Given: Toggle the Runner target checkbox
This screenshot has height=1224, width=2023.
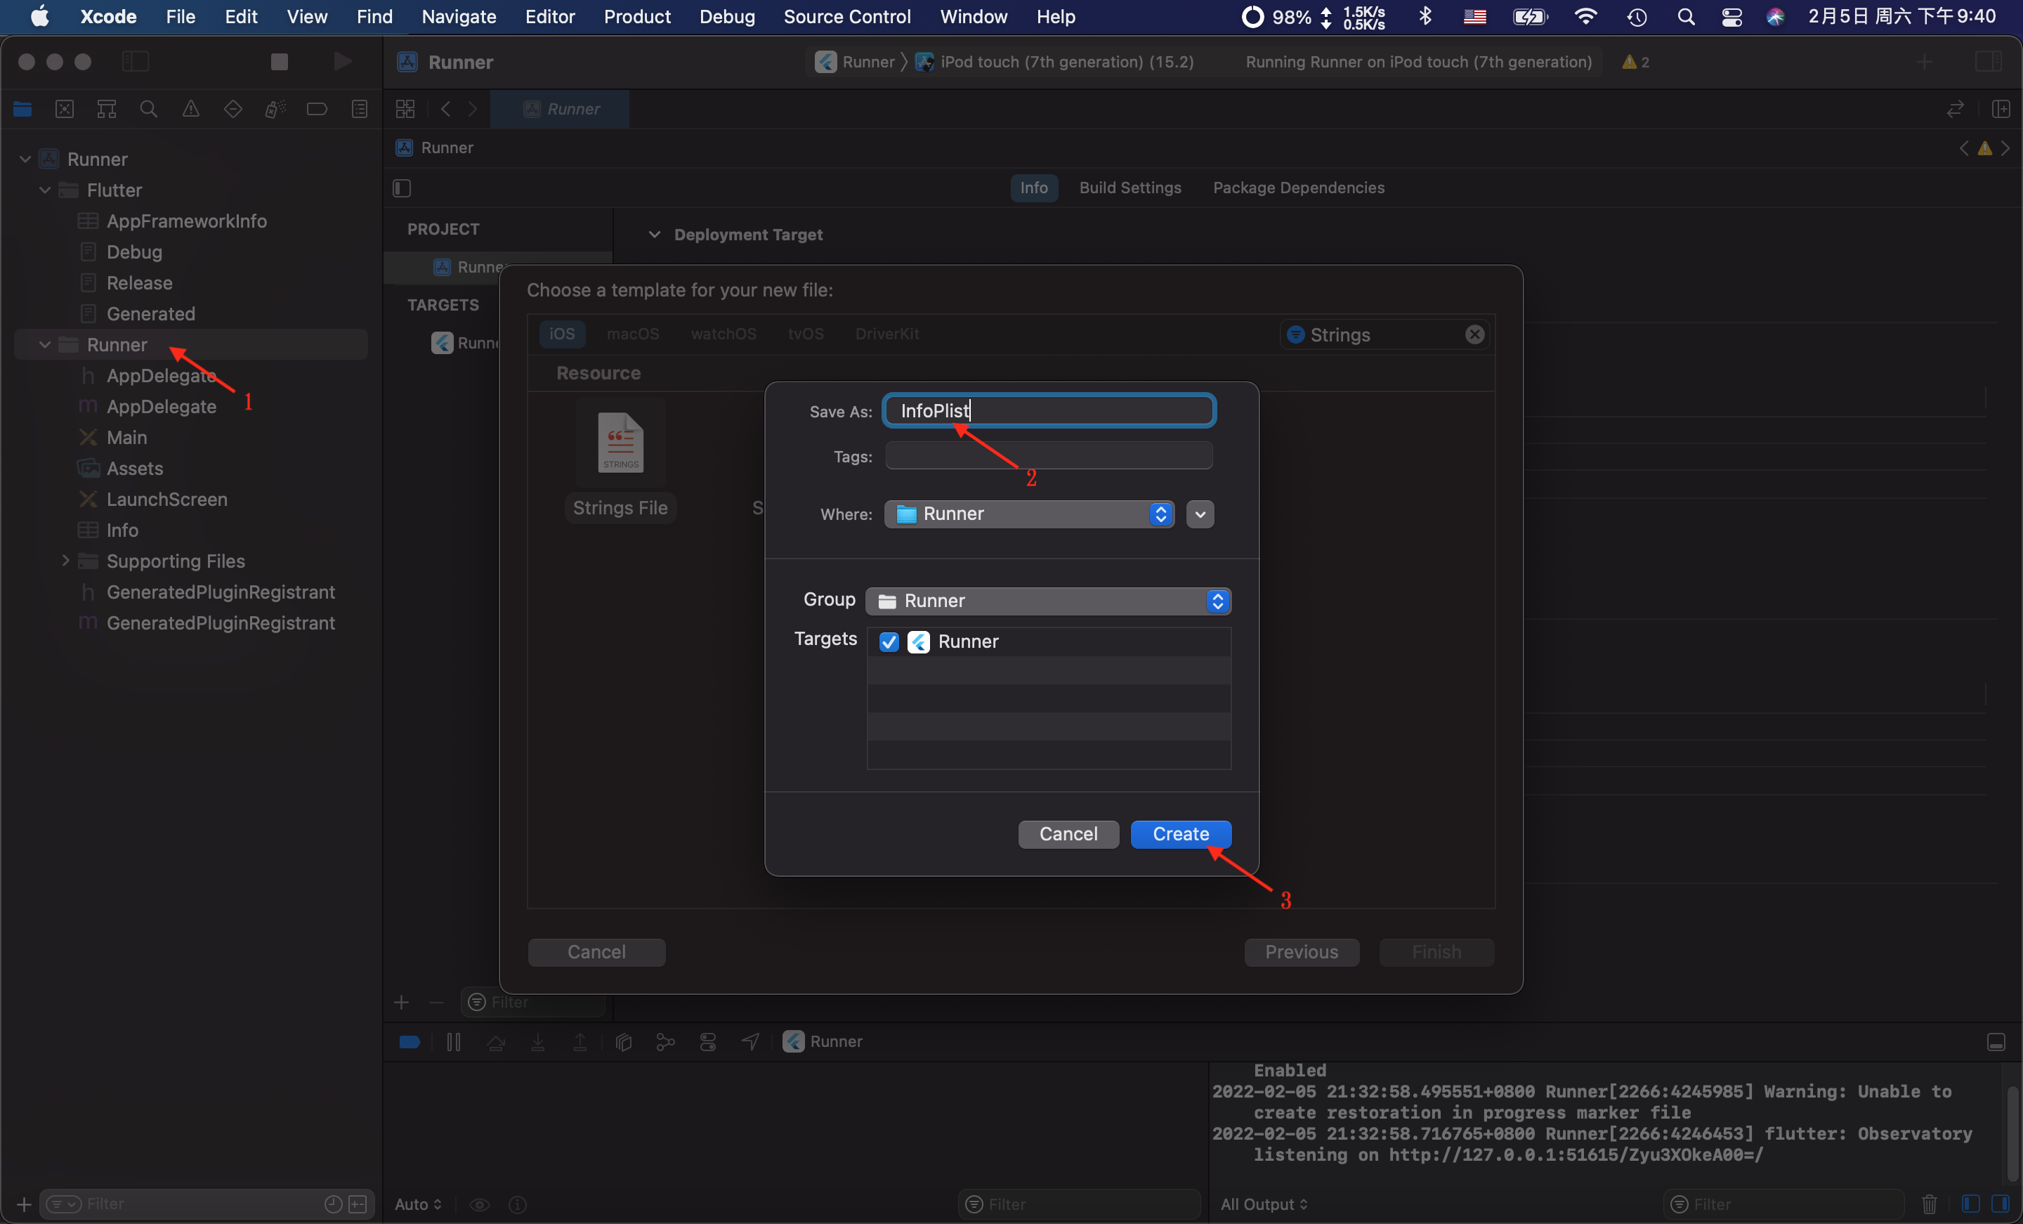Looking at the screenshot, I should [x=889, y=642].
